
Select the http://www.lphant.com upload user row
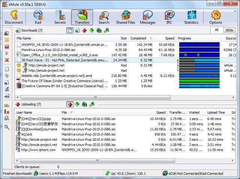click(125, 150)
